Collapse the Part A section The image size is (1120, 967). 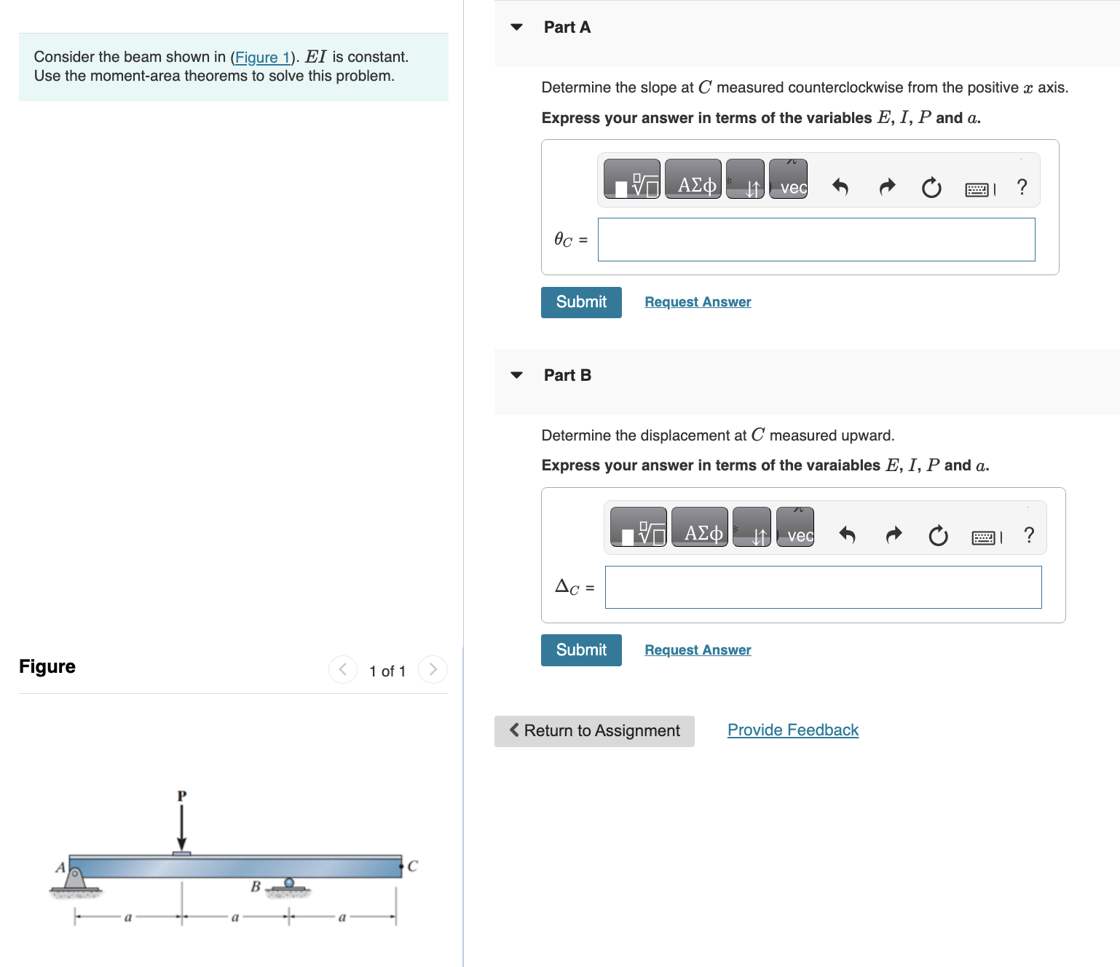pos(516,27)
